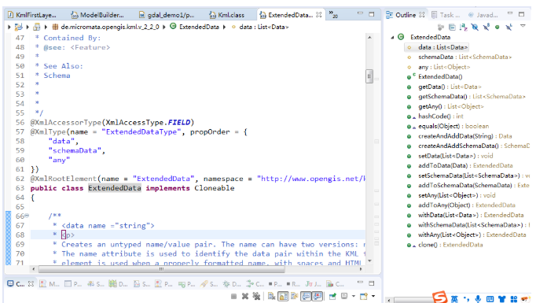Select getAny() method in Outline
The image size is (536, 303).
446,106
